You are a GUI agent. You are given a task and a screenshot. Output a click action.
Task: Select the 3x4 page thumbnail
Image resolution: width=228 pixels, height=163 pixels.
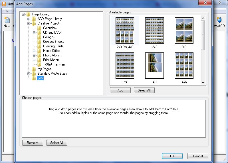click(125, 66)
